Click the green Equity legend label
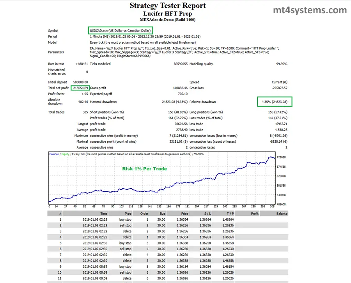 65,154
